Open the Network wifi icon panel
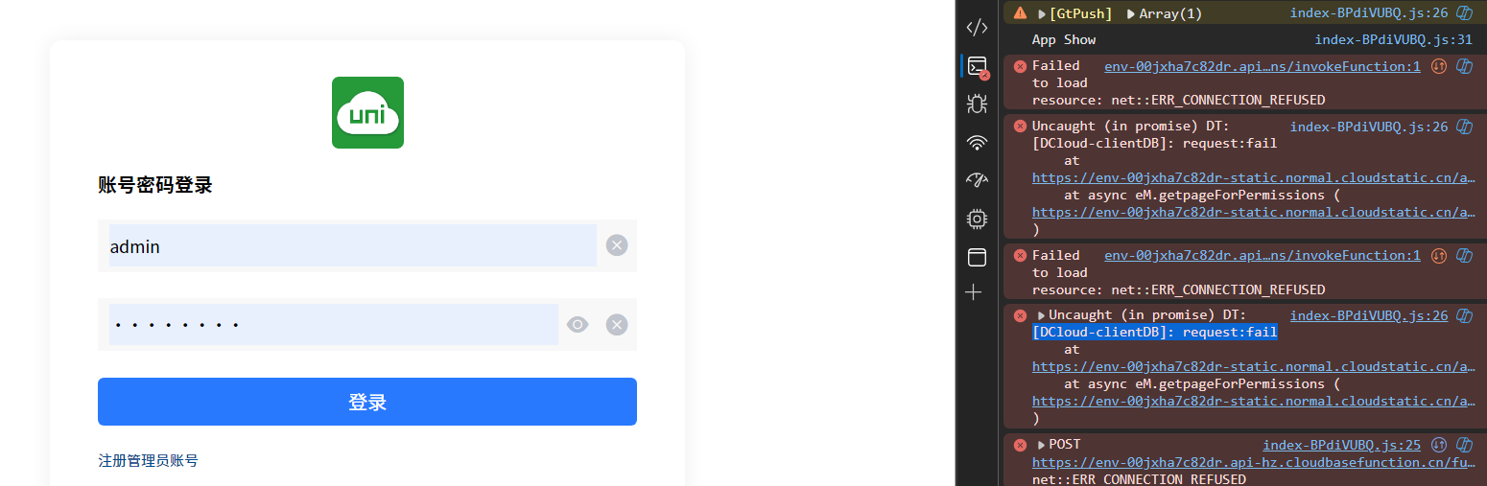The height and width of the screenshot is (486, 1487). click(977, 143)
